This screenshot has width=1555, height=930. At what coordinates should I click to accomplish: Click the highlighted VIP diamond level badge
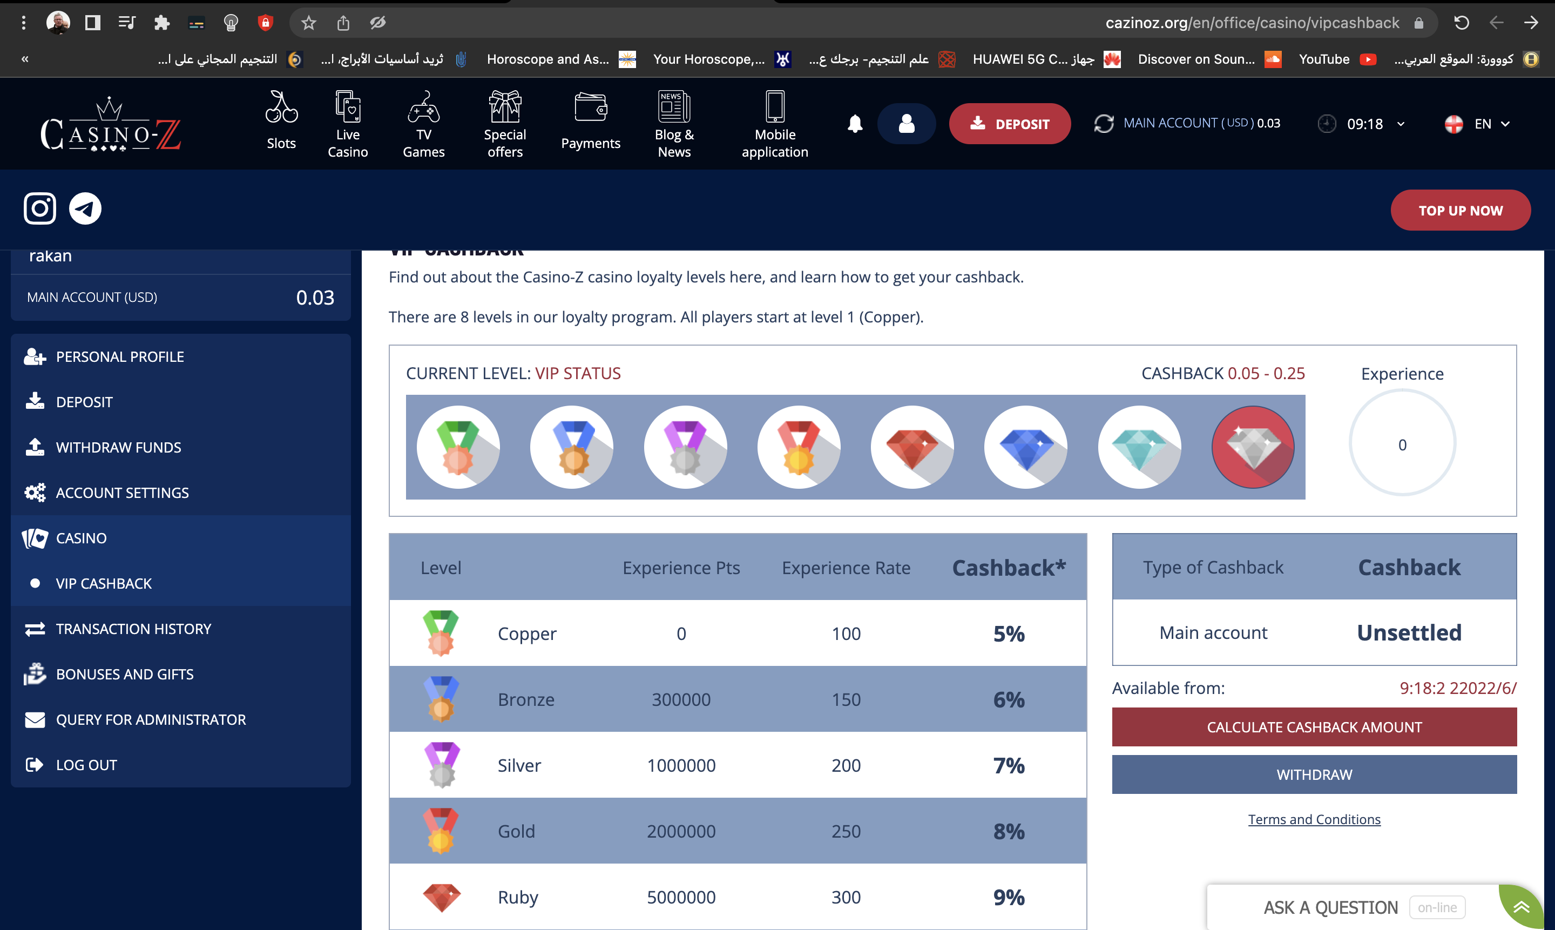tap(1253, 447)
